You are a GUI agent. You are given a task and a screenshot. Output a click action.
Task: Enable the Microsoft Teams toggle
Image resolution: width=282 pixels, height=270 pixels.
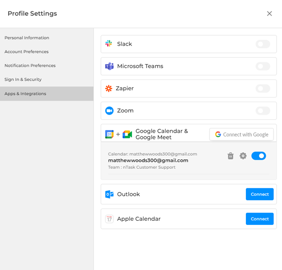263,66
